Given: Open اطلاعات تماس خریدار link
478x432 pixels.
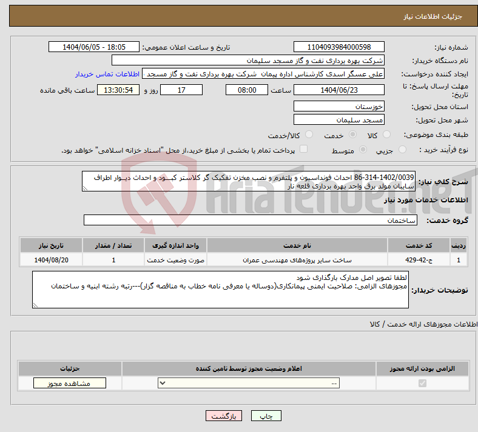Looking at the screenshot, I should pyautogui.click(x=107, y=74).
